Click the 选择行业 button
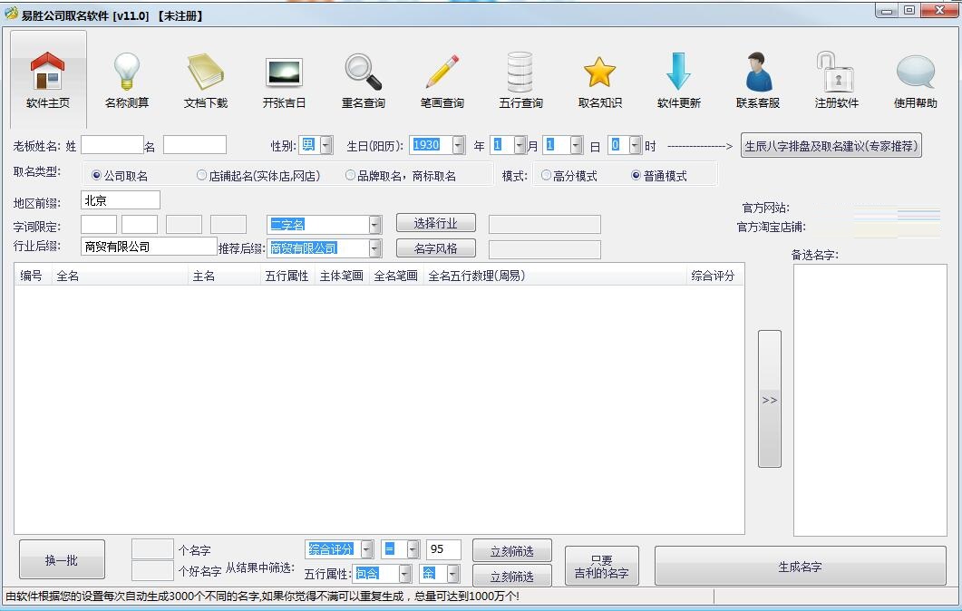The height and width of the screenshot is (611, 962). click(x=435, y=223)
